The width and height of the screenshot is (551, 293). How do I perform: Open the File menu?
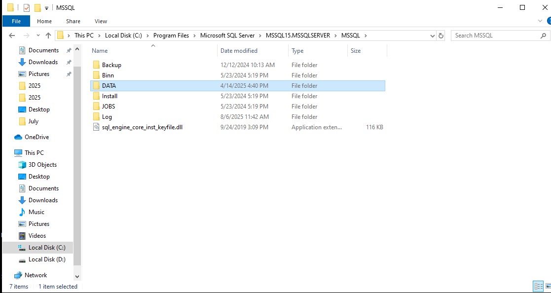(x=16, y=21)
